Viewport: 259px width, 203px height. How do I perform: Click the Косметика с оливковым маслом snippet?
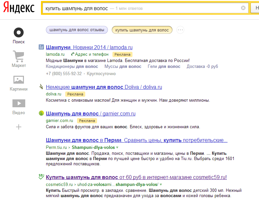[128, 100]
